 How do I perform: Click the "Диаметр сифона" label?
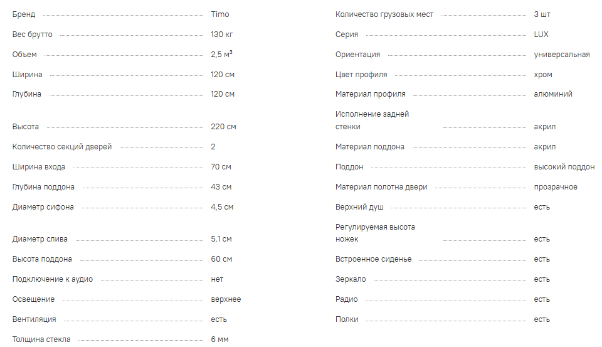pos(43,207)
